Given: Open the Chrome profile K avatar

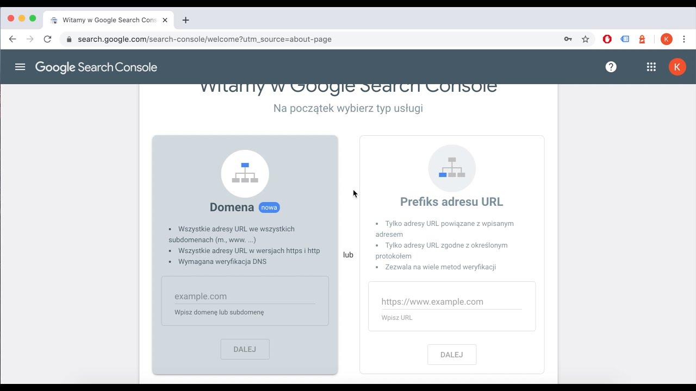Looking at the screenshot, I should pos(666,39).
